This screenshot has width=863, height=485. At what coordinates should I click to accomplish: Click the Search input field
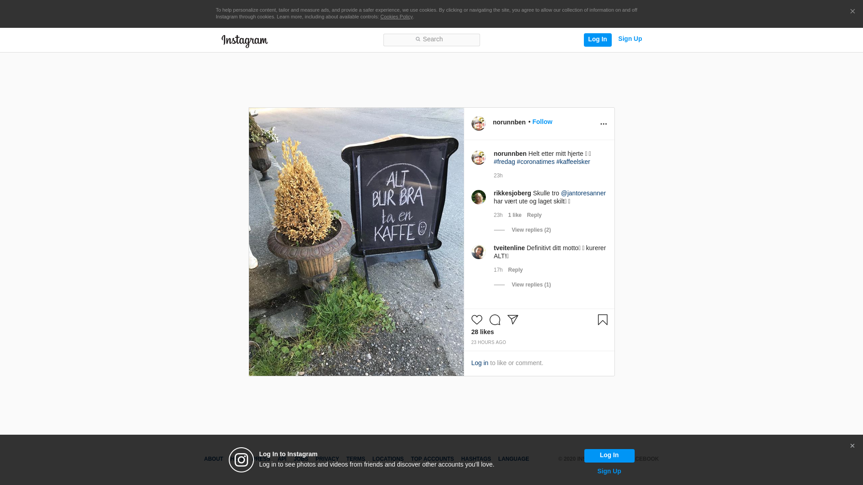pyautogui.click(x=431, y=40)
